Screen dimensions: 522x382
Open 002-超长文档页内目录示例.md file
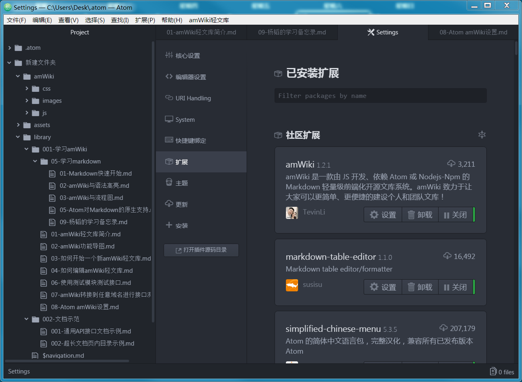pos(92,344)
